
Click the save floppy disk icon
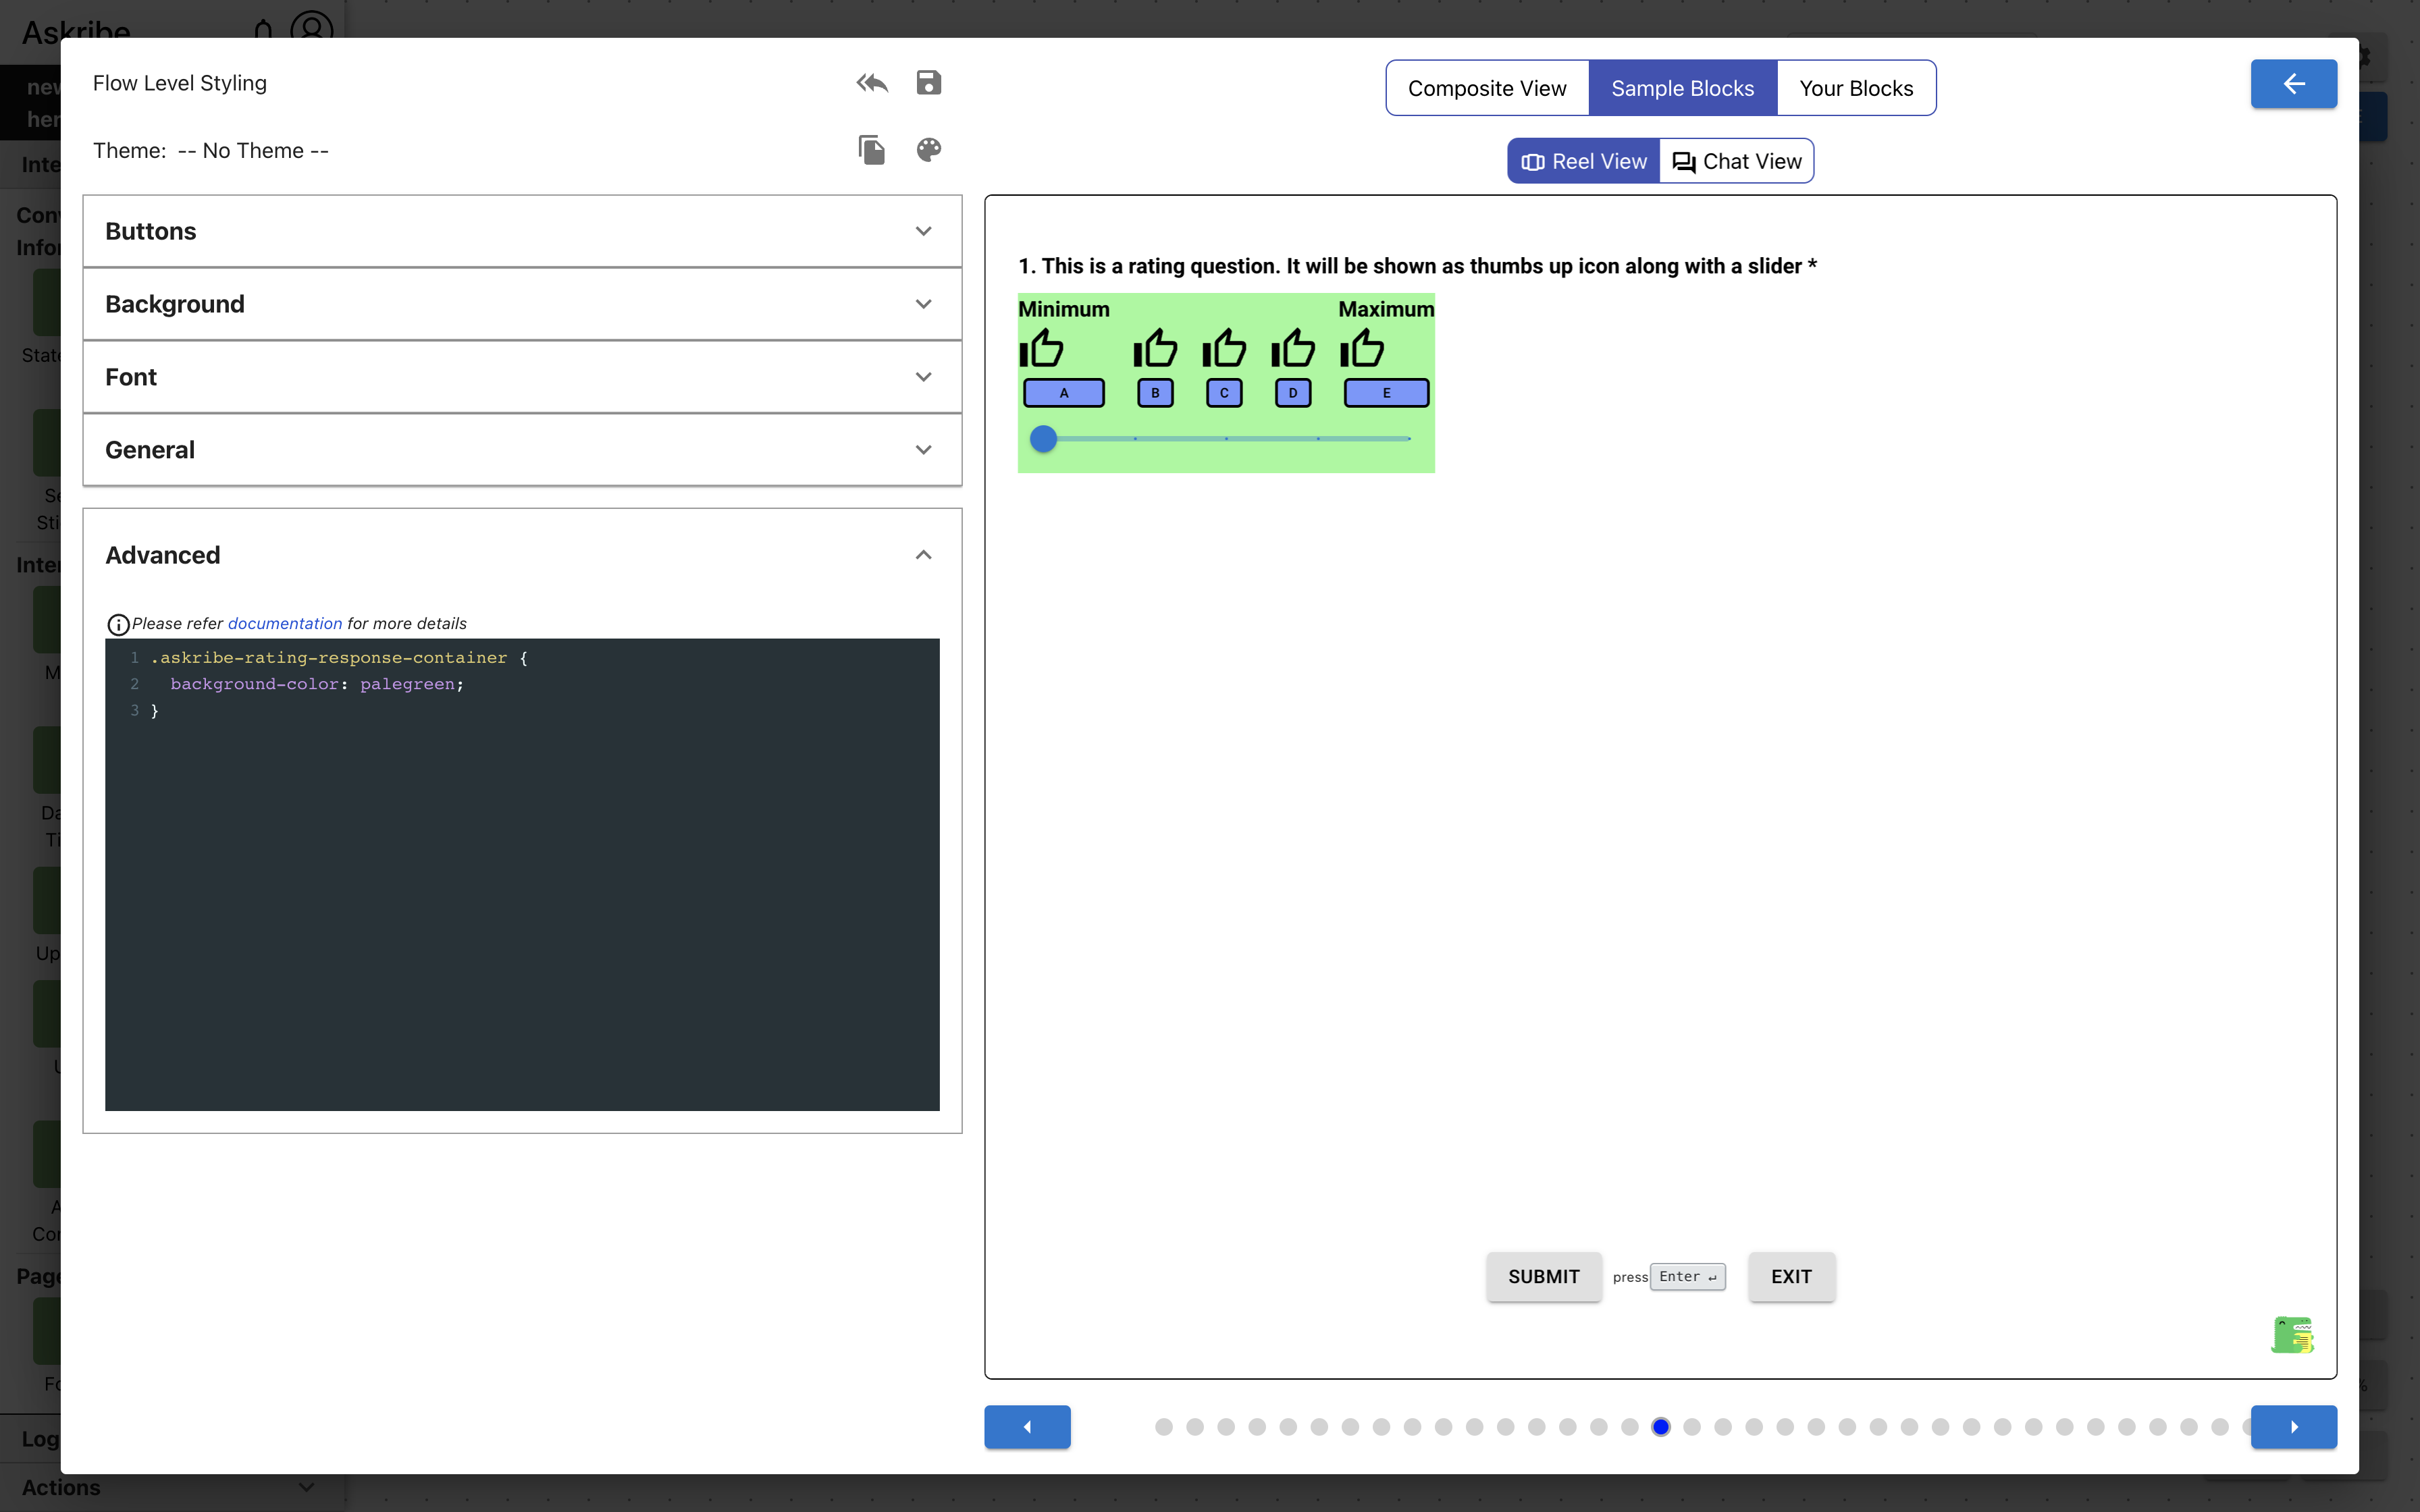point(928,83)
